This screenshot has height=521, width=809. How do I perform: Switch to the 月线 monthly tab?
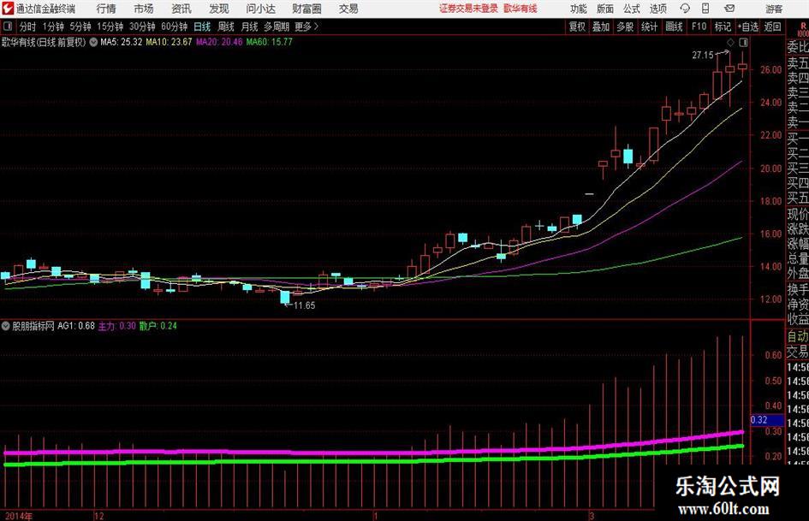(249, 27)
